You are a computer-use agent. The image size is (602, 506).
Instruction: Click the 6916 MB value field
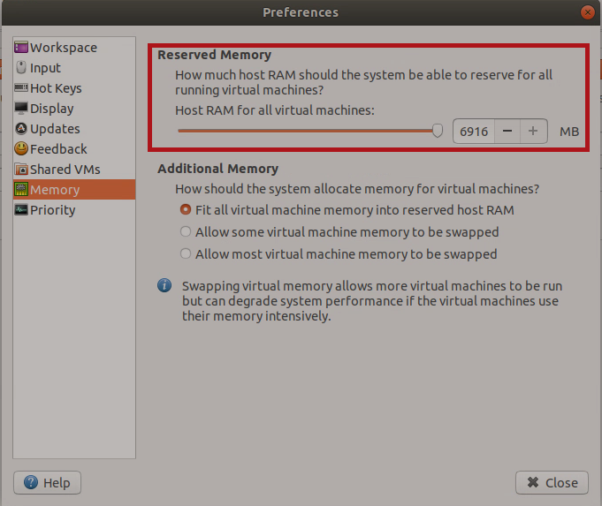(474, 132)
